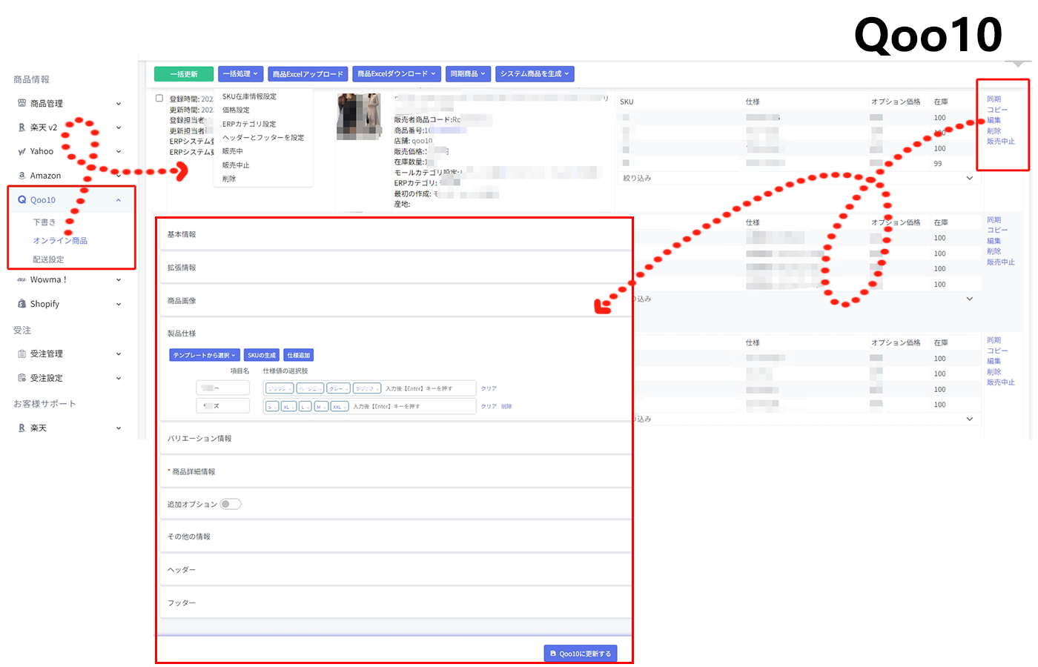
Task: Click the Rakuten R icon beside 楽天 v2
Action: (x=22, y=127)
